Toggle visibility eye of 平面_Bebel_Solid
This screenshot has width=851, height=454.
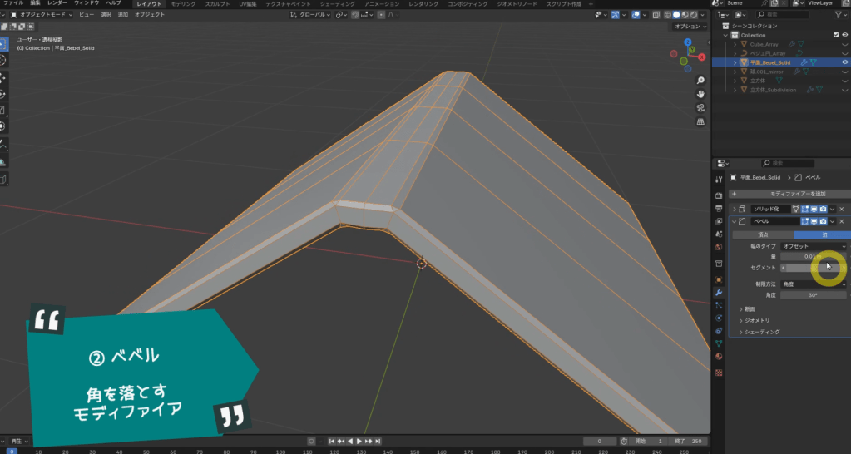click(x=845, y=62)
